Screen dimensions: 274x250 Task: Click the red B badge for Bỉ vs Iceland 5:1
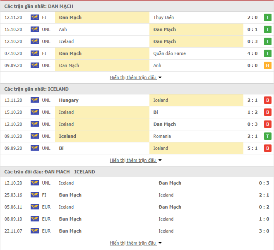coord(267,148)
